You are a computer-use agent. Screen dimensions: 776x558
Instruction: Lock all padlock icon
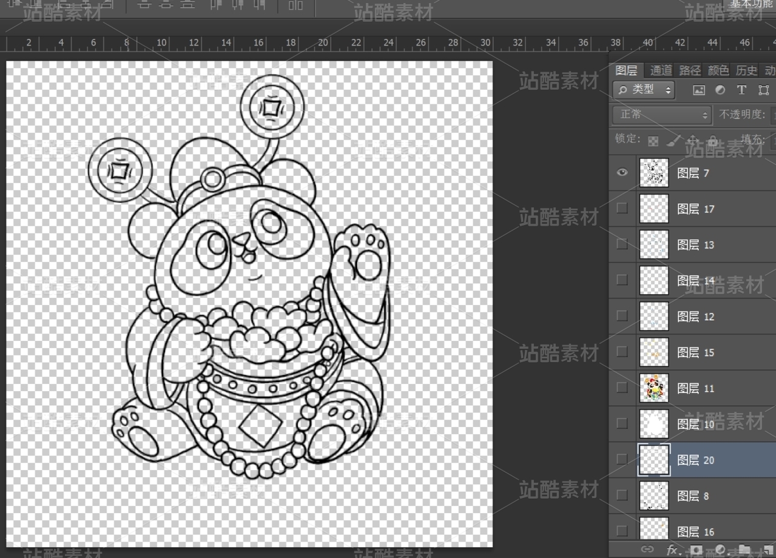click(x=714, y=141)
